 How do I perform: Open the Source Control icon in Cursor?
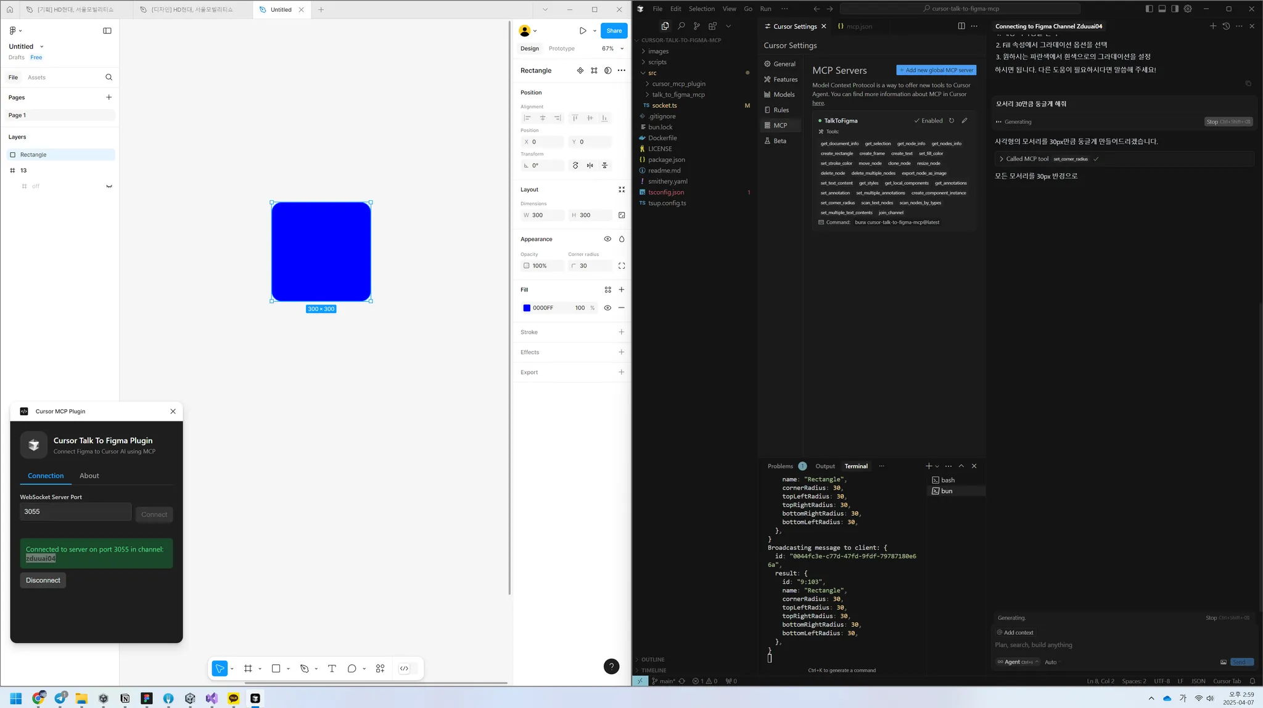click(696, 26)
